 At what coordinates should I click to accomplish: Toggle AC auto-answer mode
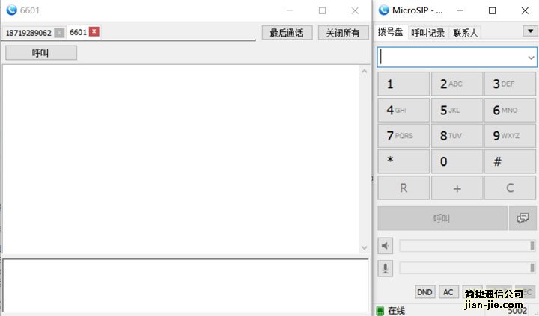coord(448,291)
